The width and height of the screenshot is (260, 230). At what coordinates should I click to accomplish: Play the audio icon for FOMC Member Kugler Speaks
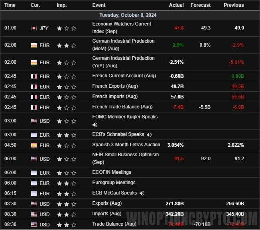point(95,125)
